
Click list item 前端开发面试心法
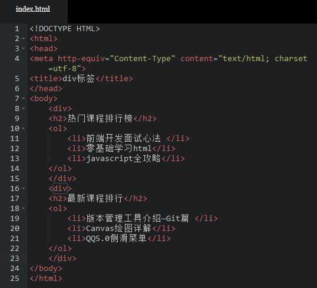pyautogui.click(x=123, y=138)
